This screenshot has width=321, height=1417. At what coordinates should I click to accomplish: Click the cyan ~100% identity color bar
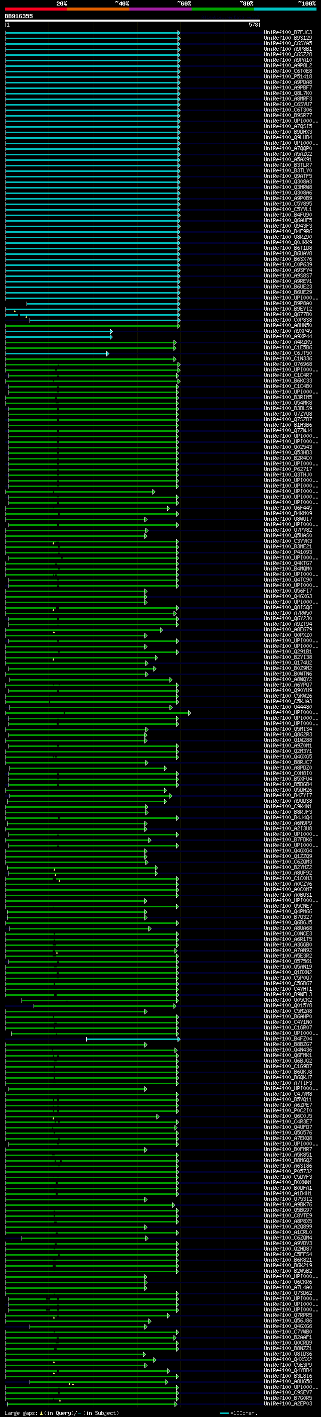tap(285, 9)
